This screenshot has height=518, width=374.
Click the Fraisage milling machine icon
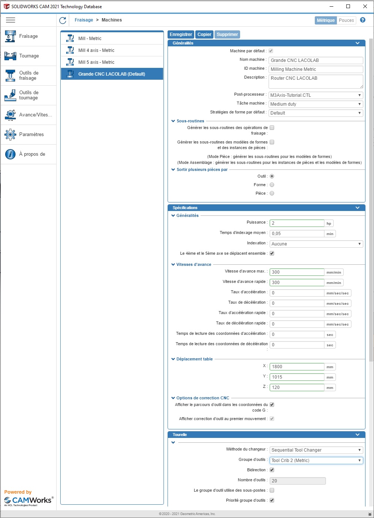click(10, 36)
